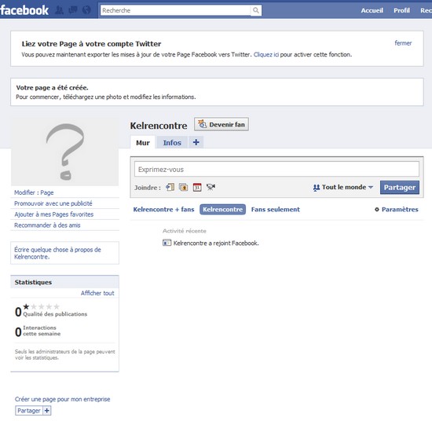This screenshot has height=421, width=432.
Task: Switch to the Mur tab
Action: (x=143, y=142)
